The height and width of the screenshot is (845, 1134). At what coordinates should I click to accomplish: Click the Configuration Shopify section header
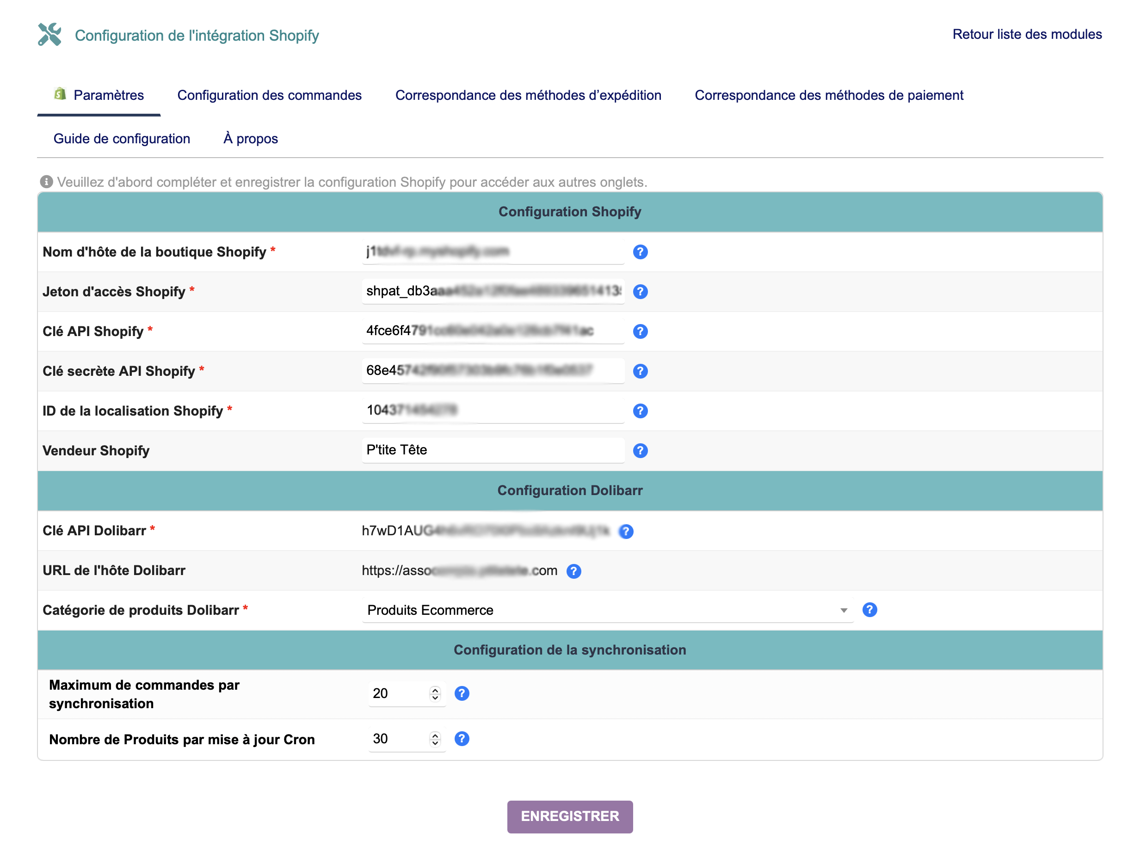570,212
